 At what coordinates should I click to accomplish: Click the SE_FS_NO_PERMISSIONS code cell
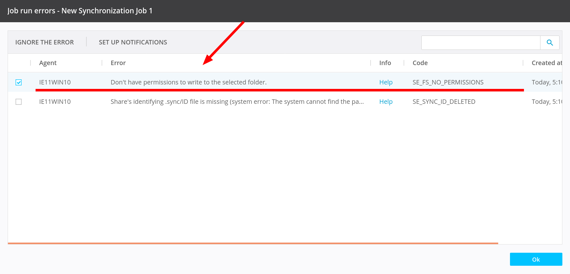(448, 82)
